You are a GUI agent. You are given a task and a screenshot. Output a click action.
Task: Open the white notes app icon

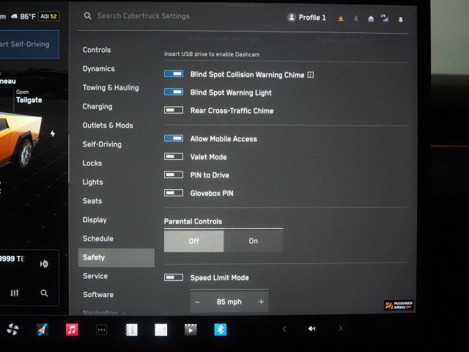(x=161, y=330)
